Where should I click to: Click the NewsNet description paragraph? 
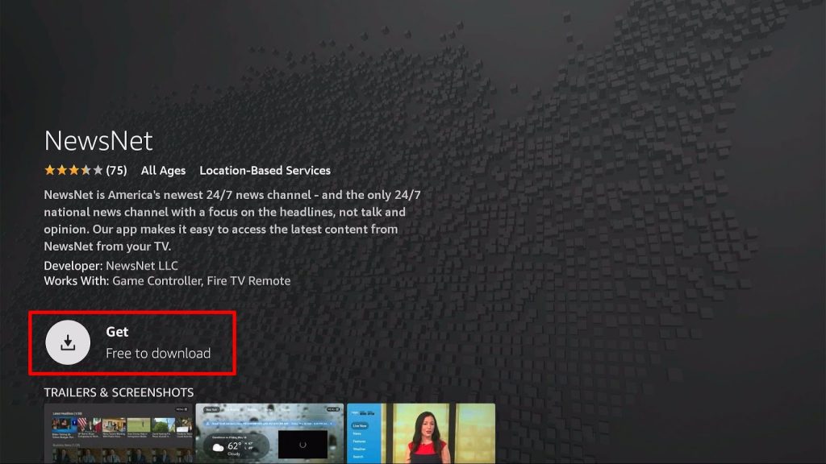pyautogui.click(x=232, y=221)
